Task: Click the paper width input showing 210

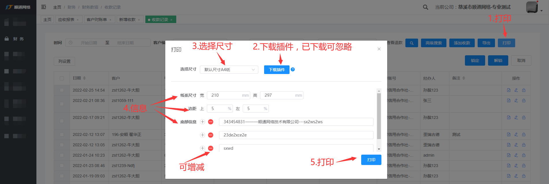Action: click(225, 95)
